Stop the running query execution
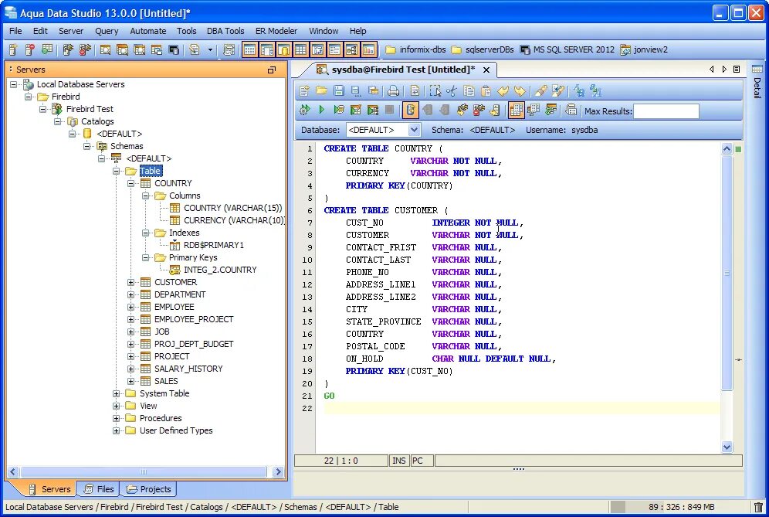769x517 pixels. (x=388, y=110)
